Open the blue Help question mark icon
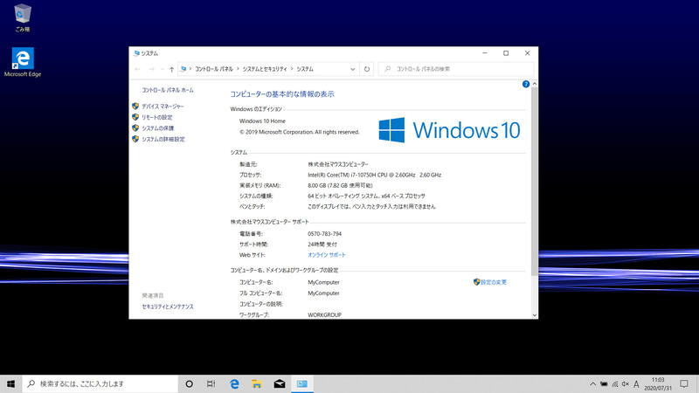Image resolution: width=699 pixels, height=393 pixels. [526, 84]
